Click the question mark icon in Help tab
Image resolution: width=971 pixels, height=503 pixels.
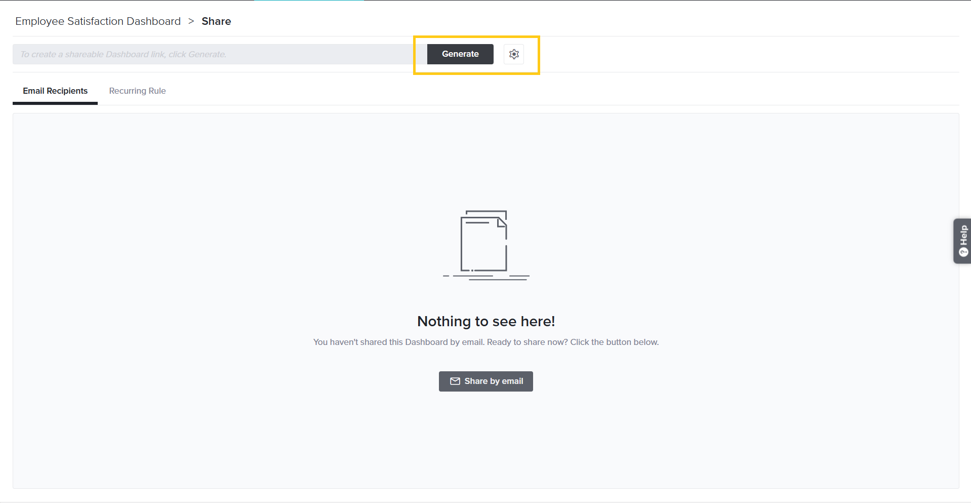963,252
